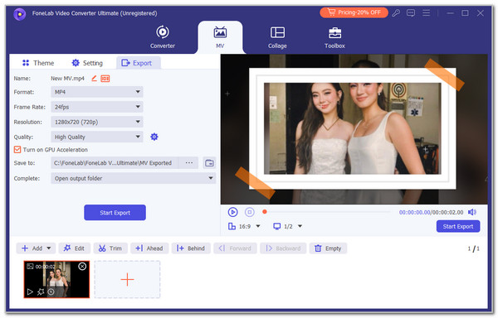Click the Pricing-20% OFF button
Image resolution: width=498 pixels, height=318 pixels.
354,12
